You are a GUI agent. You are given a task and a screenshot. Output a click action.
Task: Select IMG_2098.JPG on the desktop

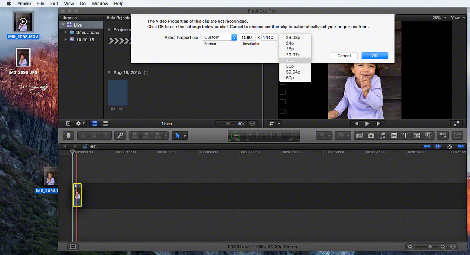(23, 61)
